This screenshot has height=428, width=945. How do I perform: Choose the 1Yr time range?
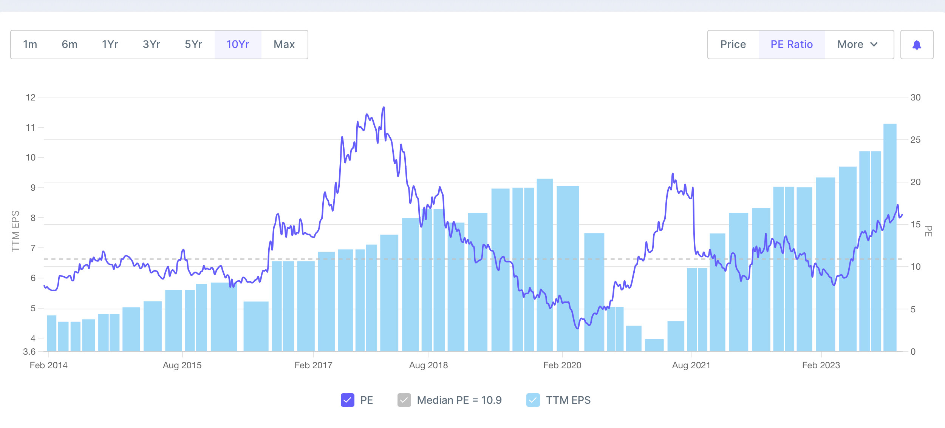(110, 45)
